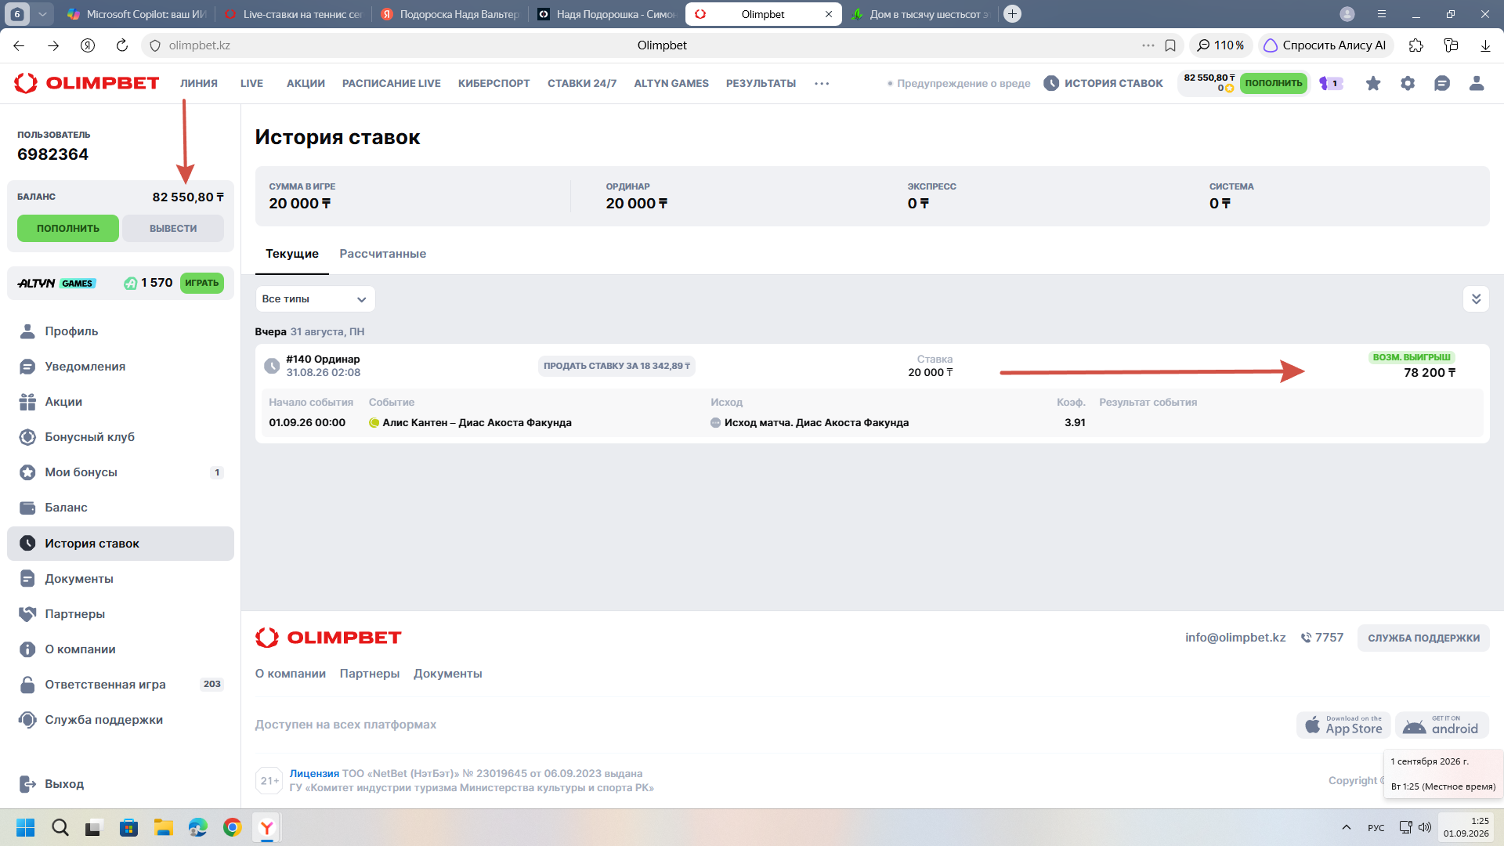Select the Текущие tab

click(292, 254)
